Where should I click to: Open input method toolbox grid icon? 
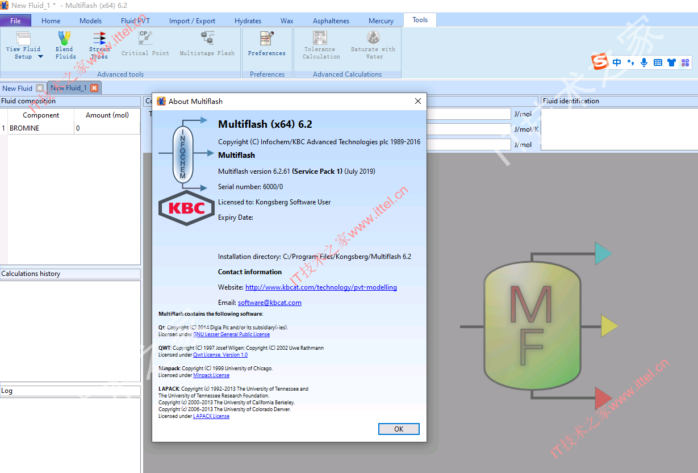pos(685,62)
